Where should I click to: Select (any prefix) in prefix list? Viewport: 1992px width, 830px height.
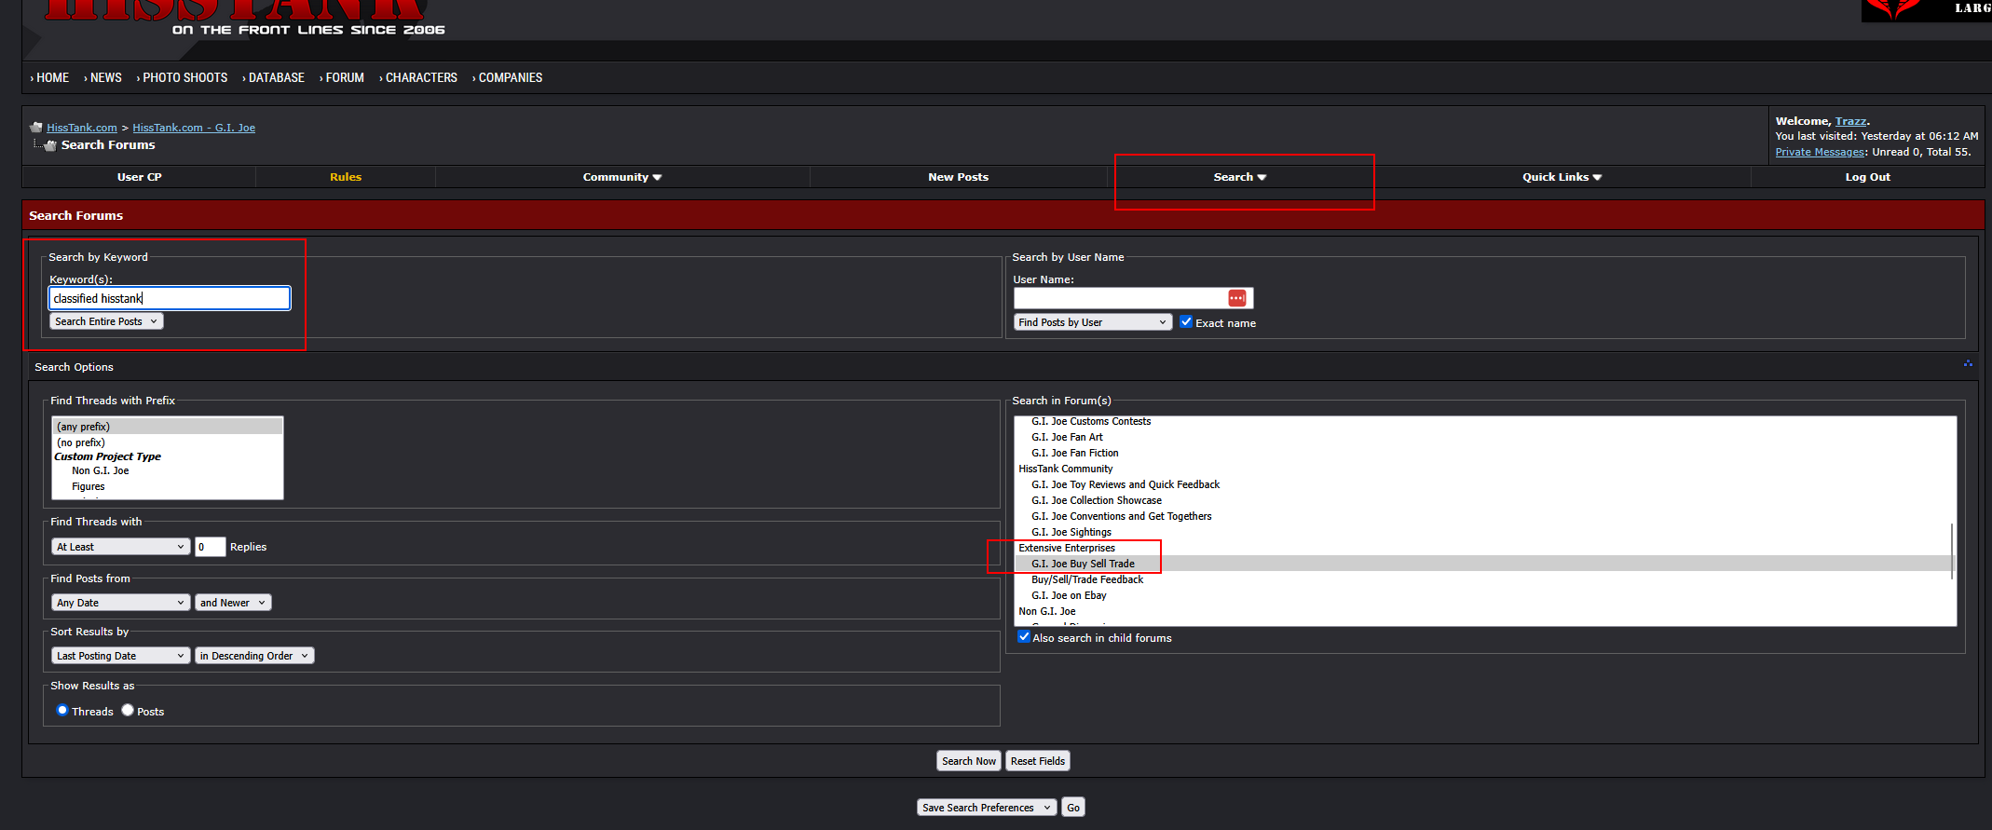click(x=167, y=427)
